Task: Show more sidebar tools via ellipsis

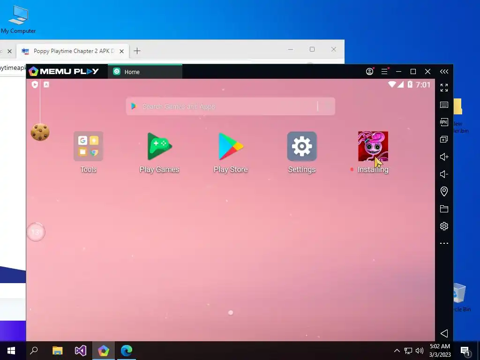Action: point(444,243)
